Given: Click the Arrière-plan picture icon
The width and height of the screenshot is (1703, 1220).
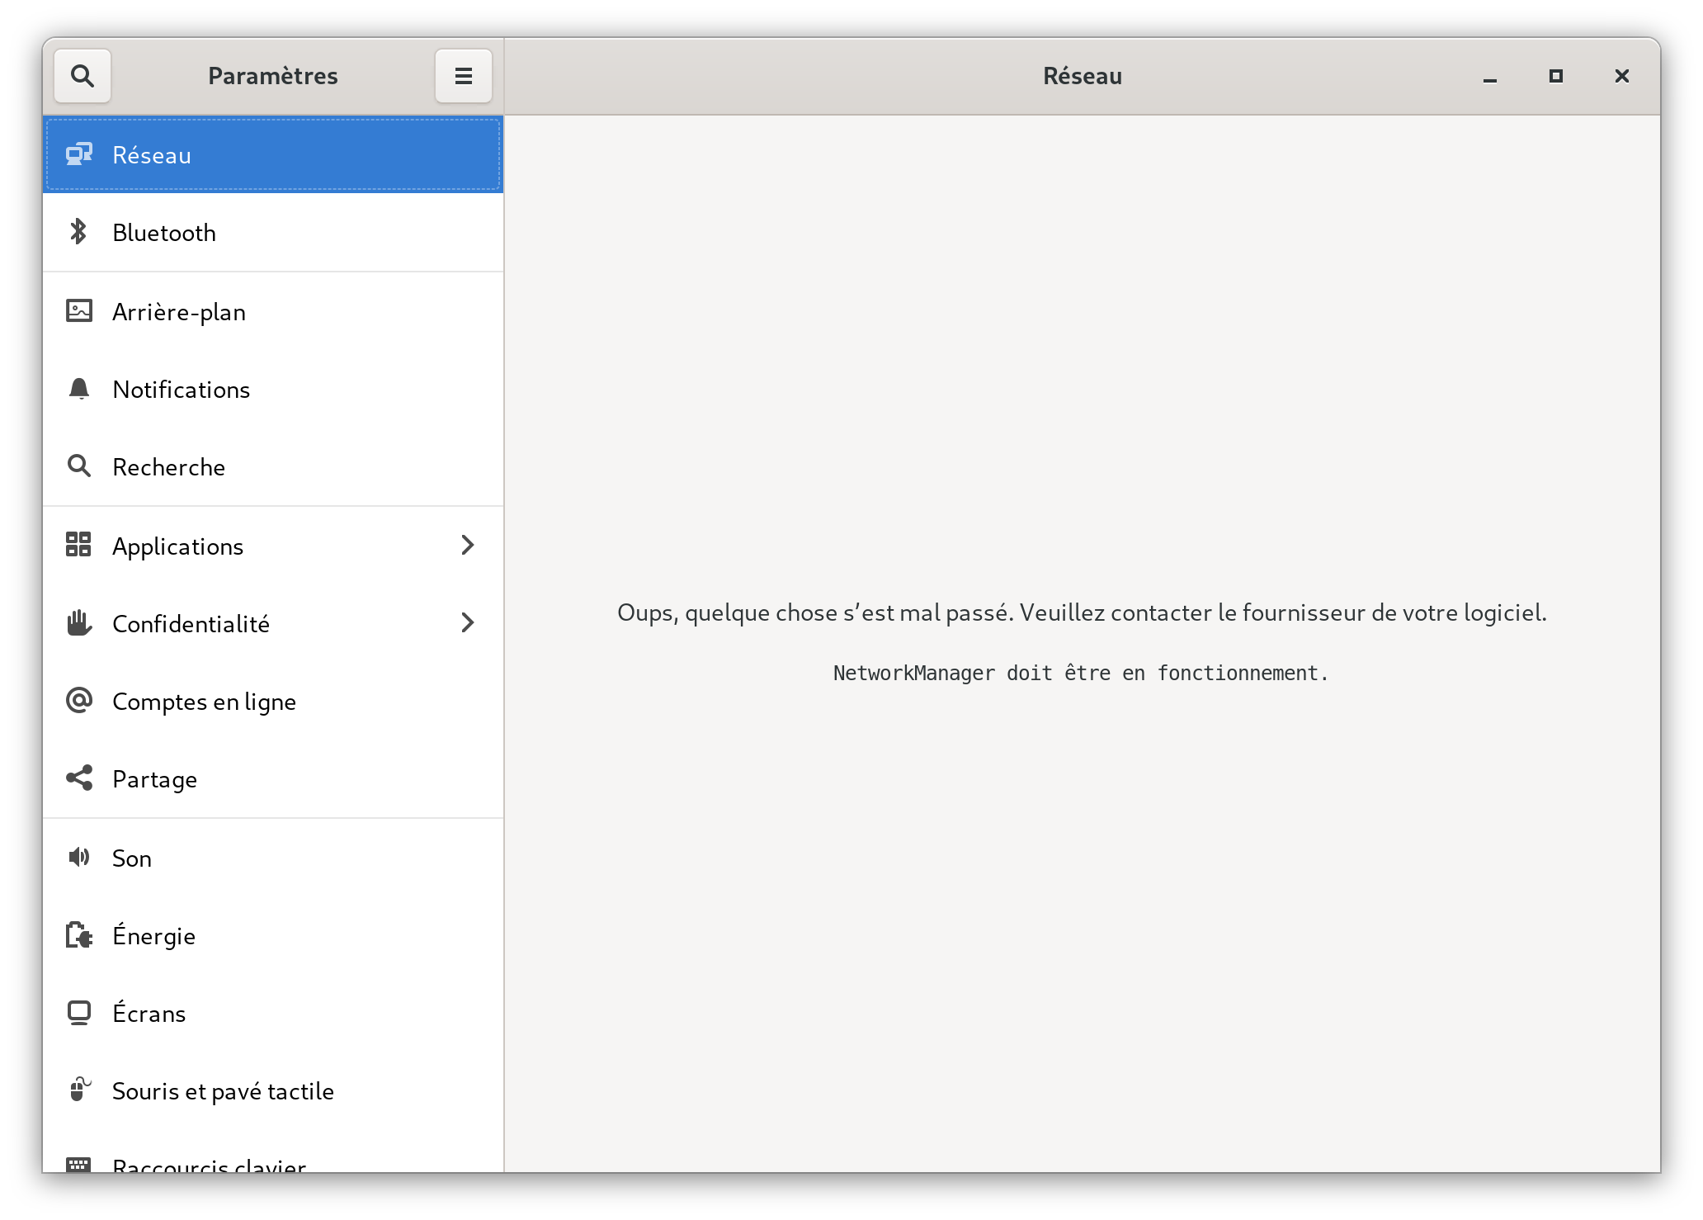Looking at the screenshot, I should pyautogui.click(x=79, y=311).
